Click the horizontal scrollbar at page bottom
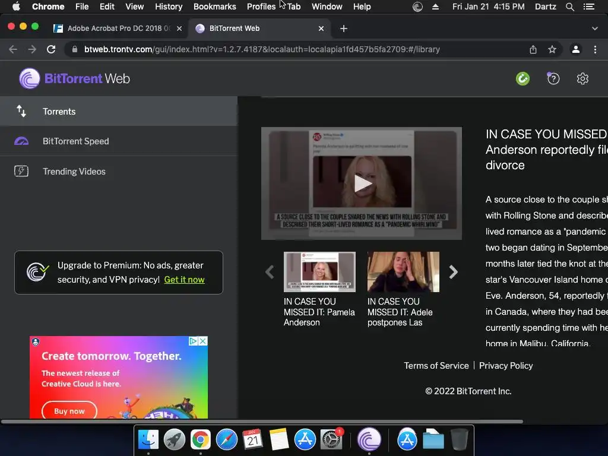Screen dimensions: 608x456 point(262,422)
